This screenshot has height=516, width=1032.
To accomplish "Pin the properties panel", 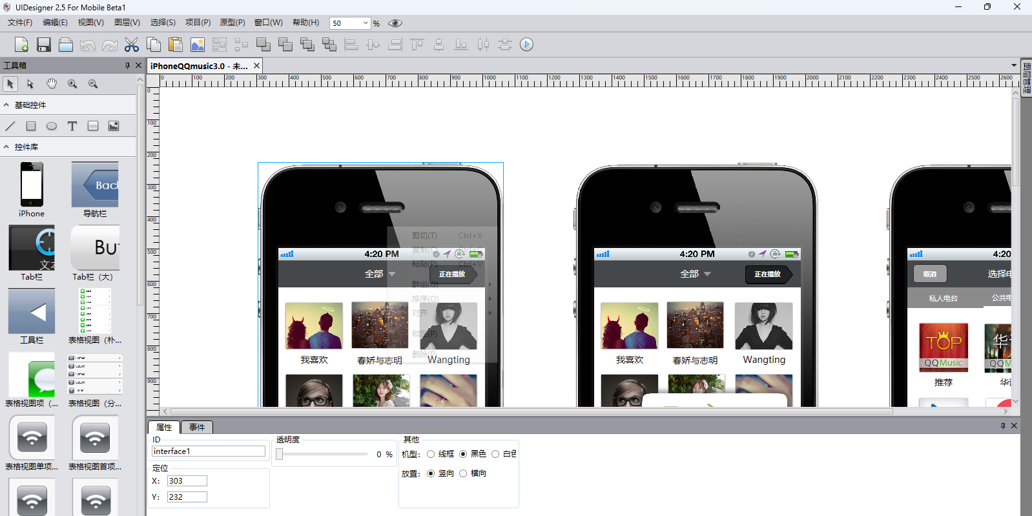I will coord(1003,426).
